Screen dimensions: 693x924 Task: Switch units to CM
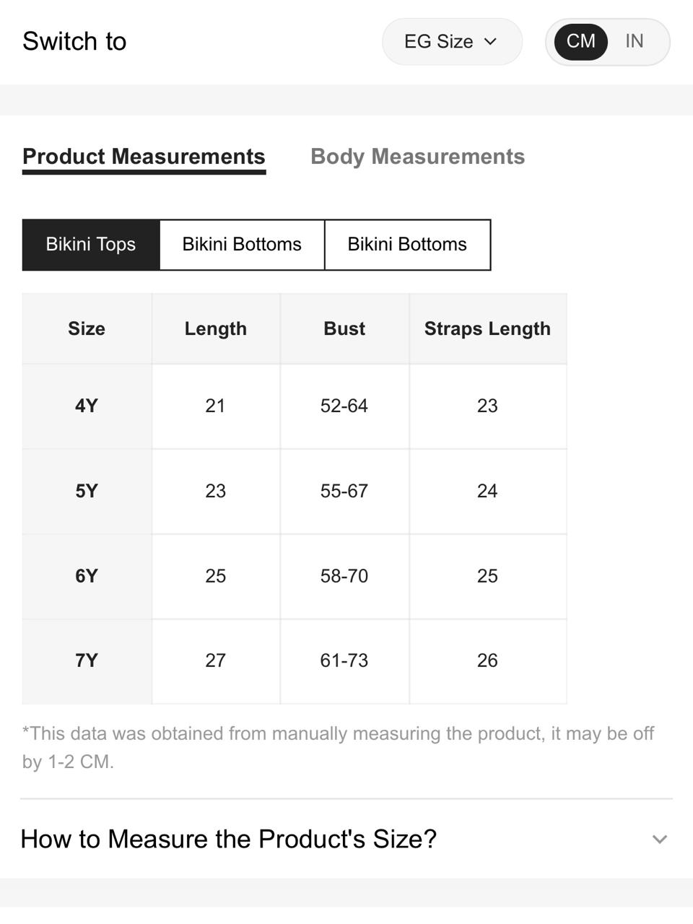point(581,41)
